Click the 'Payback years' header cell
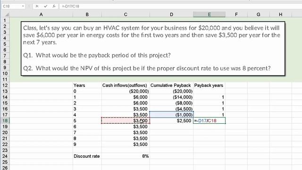 pos(209,85)
